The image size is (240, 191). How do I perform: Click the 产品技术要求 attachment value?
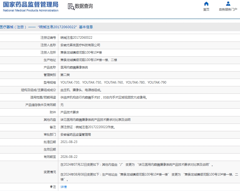click(69, 112)
